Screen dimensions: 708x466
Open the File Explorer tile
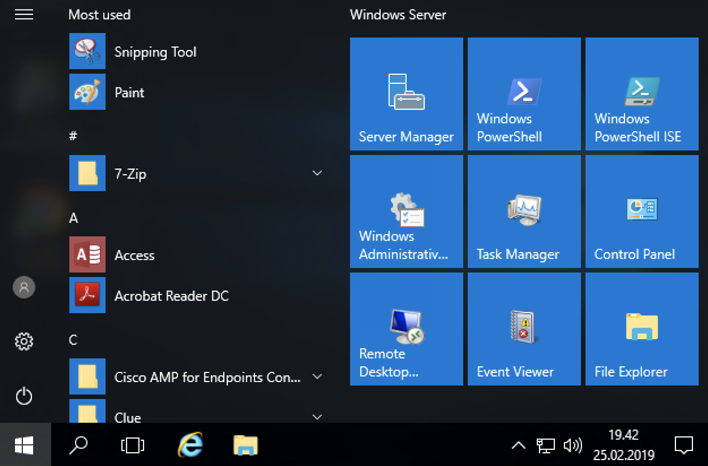[x=642, y=329]
